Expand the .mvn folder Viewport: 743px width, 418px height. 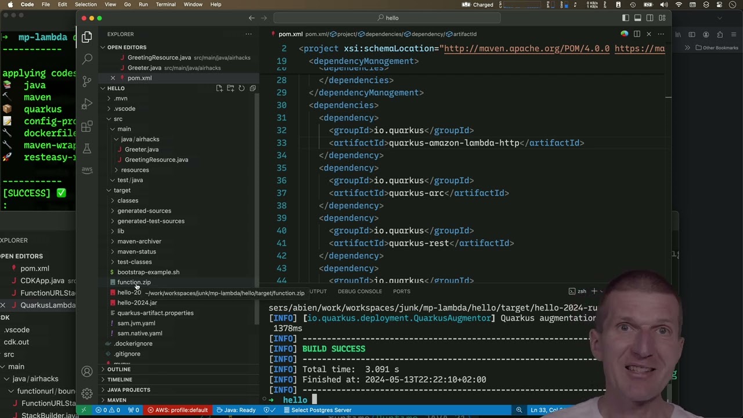pos(121,99)
